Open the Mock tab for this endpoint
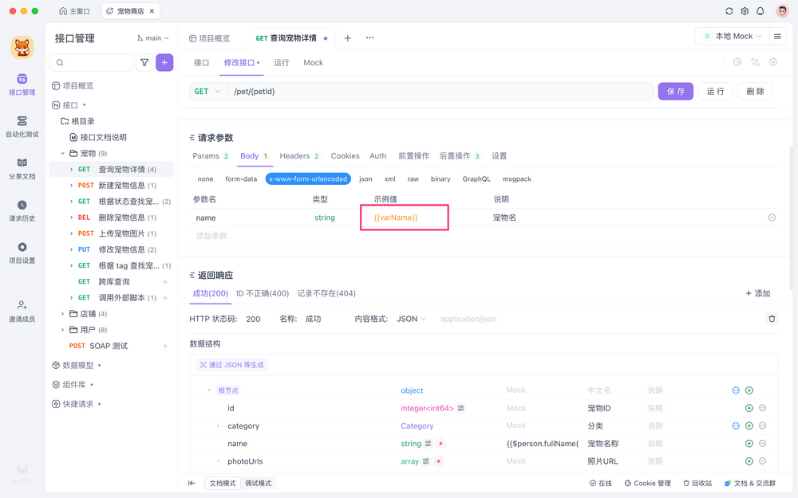Screen dimensions: 798x498 313,62
